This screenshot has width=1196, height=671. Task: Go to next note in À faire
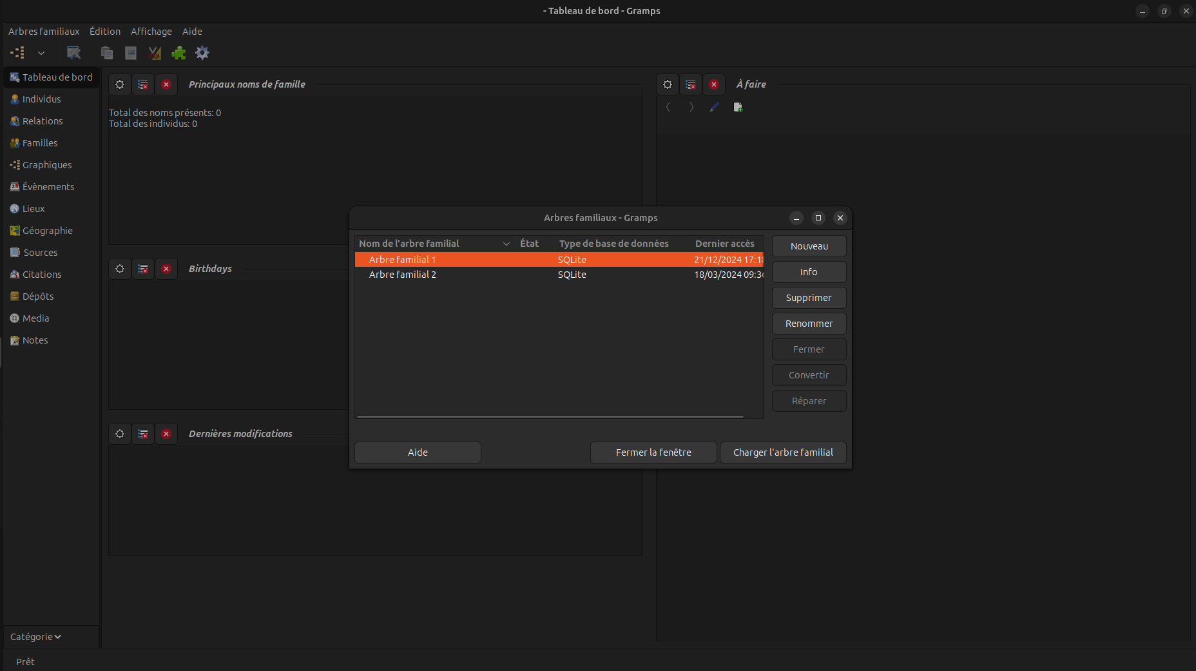691,107
